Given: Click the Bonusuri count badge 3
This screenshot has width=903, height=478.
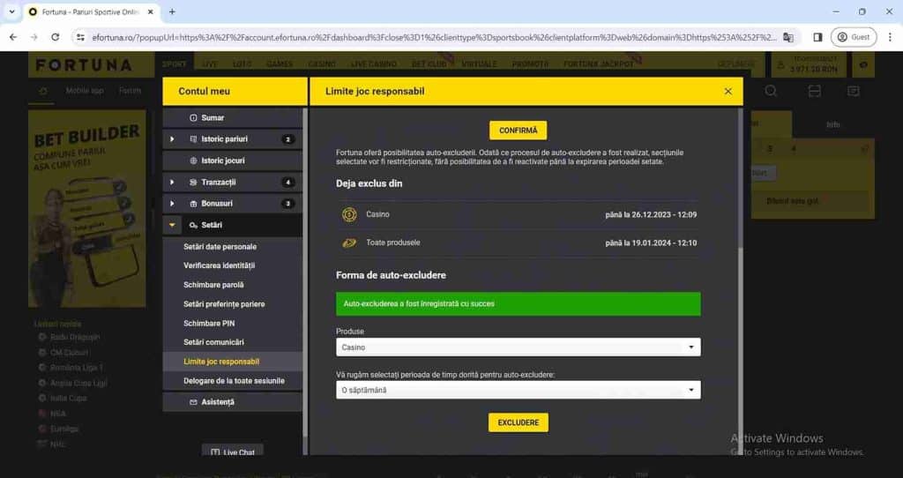Looking at the screenshot, I should [287, 204].
